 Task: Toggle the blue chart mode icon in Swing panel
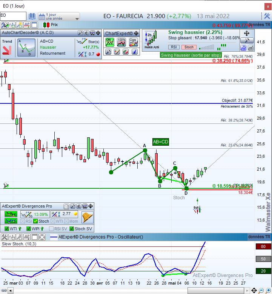click(x=243, y=48)
